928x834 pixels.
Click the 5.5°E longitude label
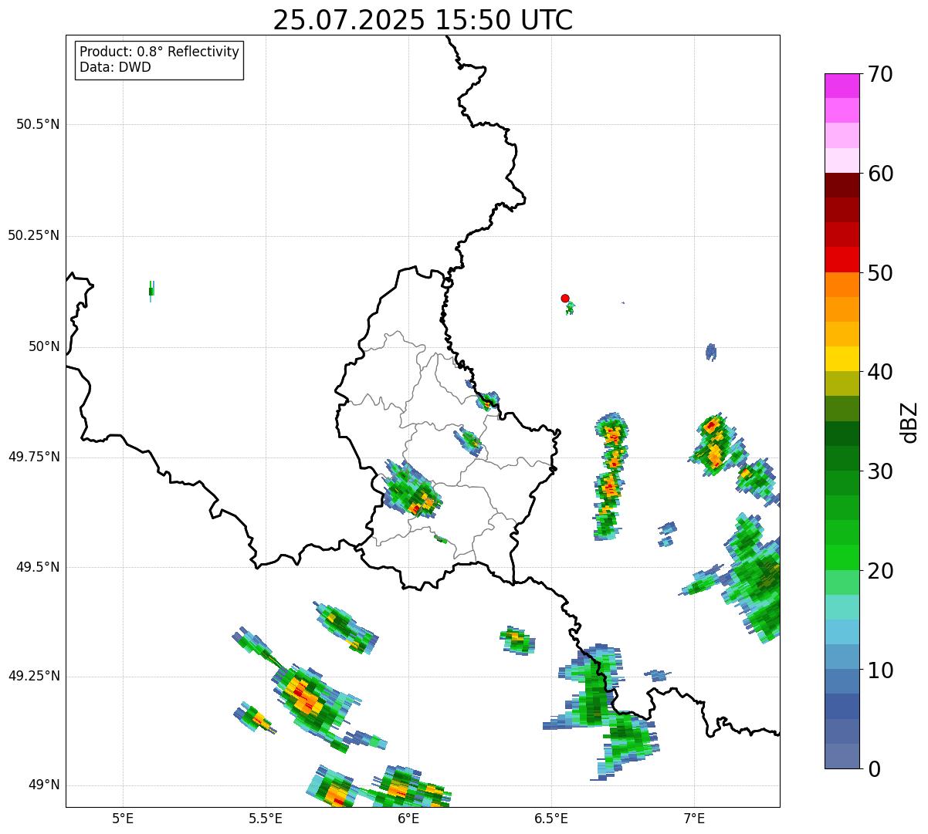click(x=266, y=818)
